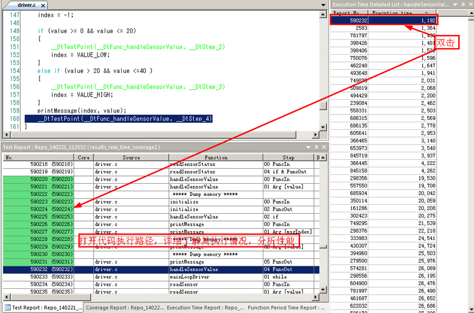Select Dump memory row 590230
474x313 pixels.
coord(161,254)
